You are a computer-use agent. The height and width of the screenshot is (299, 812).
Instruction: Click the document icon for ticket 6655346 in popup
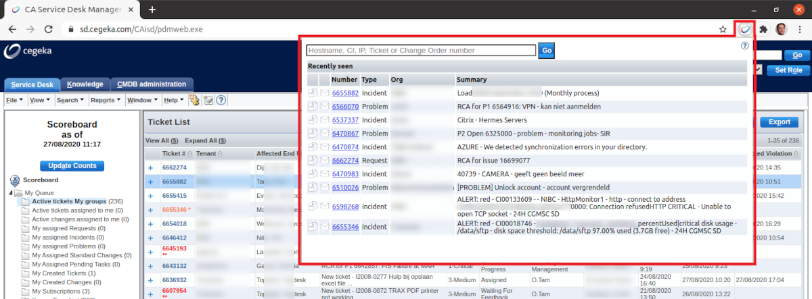coord(313,227)
